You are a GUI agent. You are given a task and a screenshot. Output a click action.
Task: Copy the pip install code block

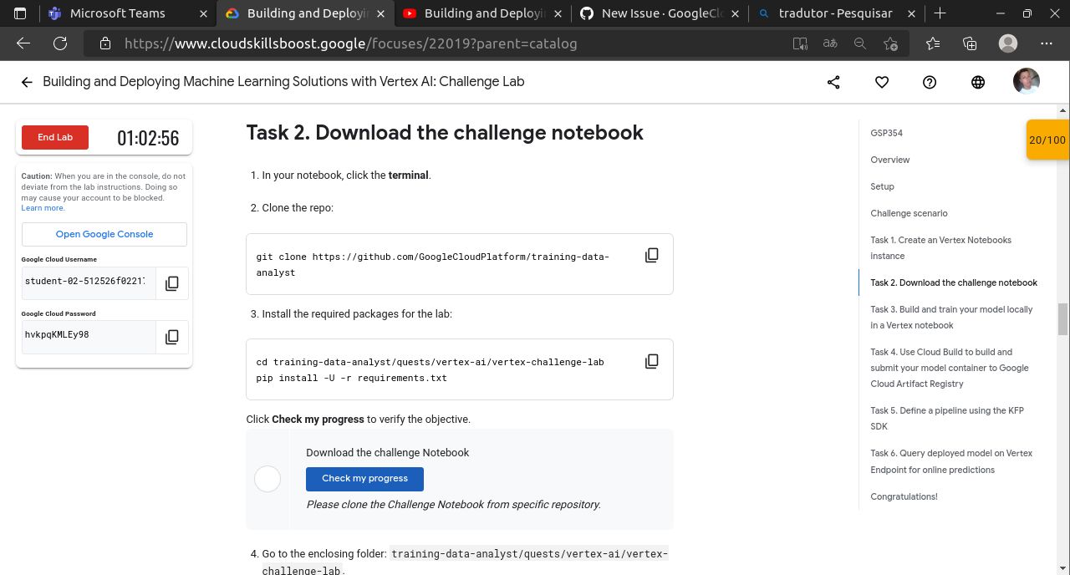[x=651, y=360]
